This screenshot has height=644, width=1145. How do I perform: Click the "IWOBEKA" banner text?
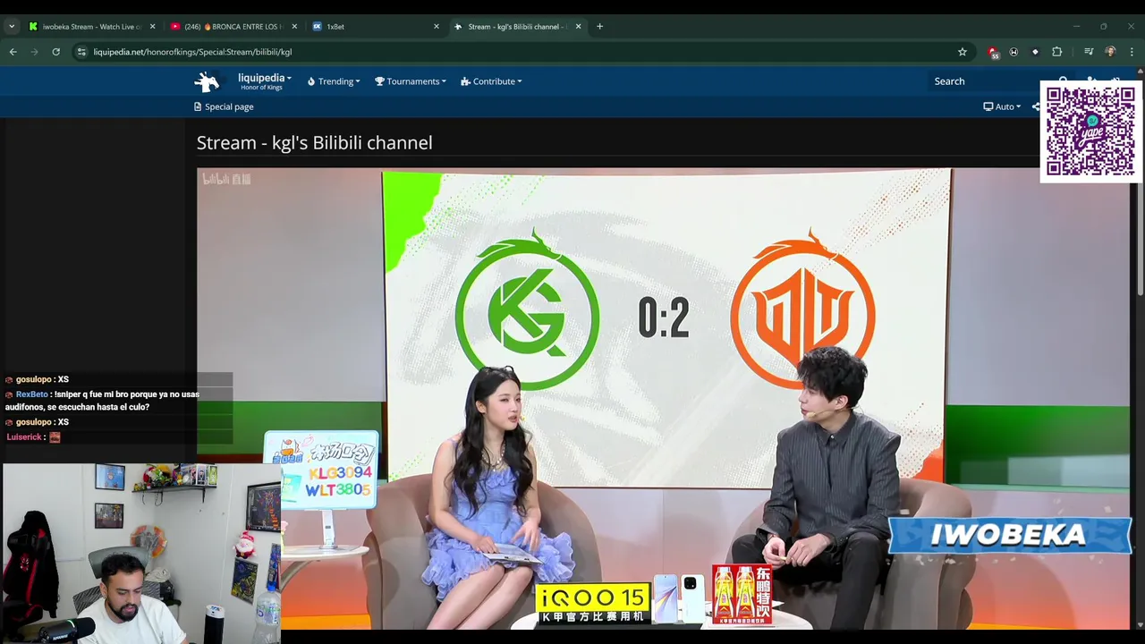pos(1008,535)
